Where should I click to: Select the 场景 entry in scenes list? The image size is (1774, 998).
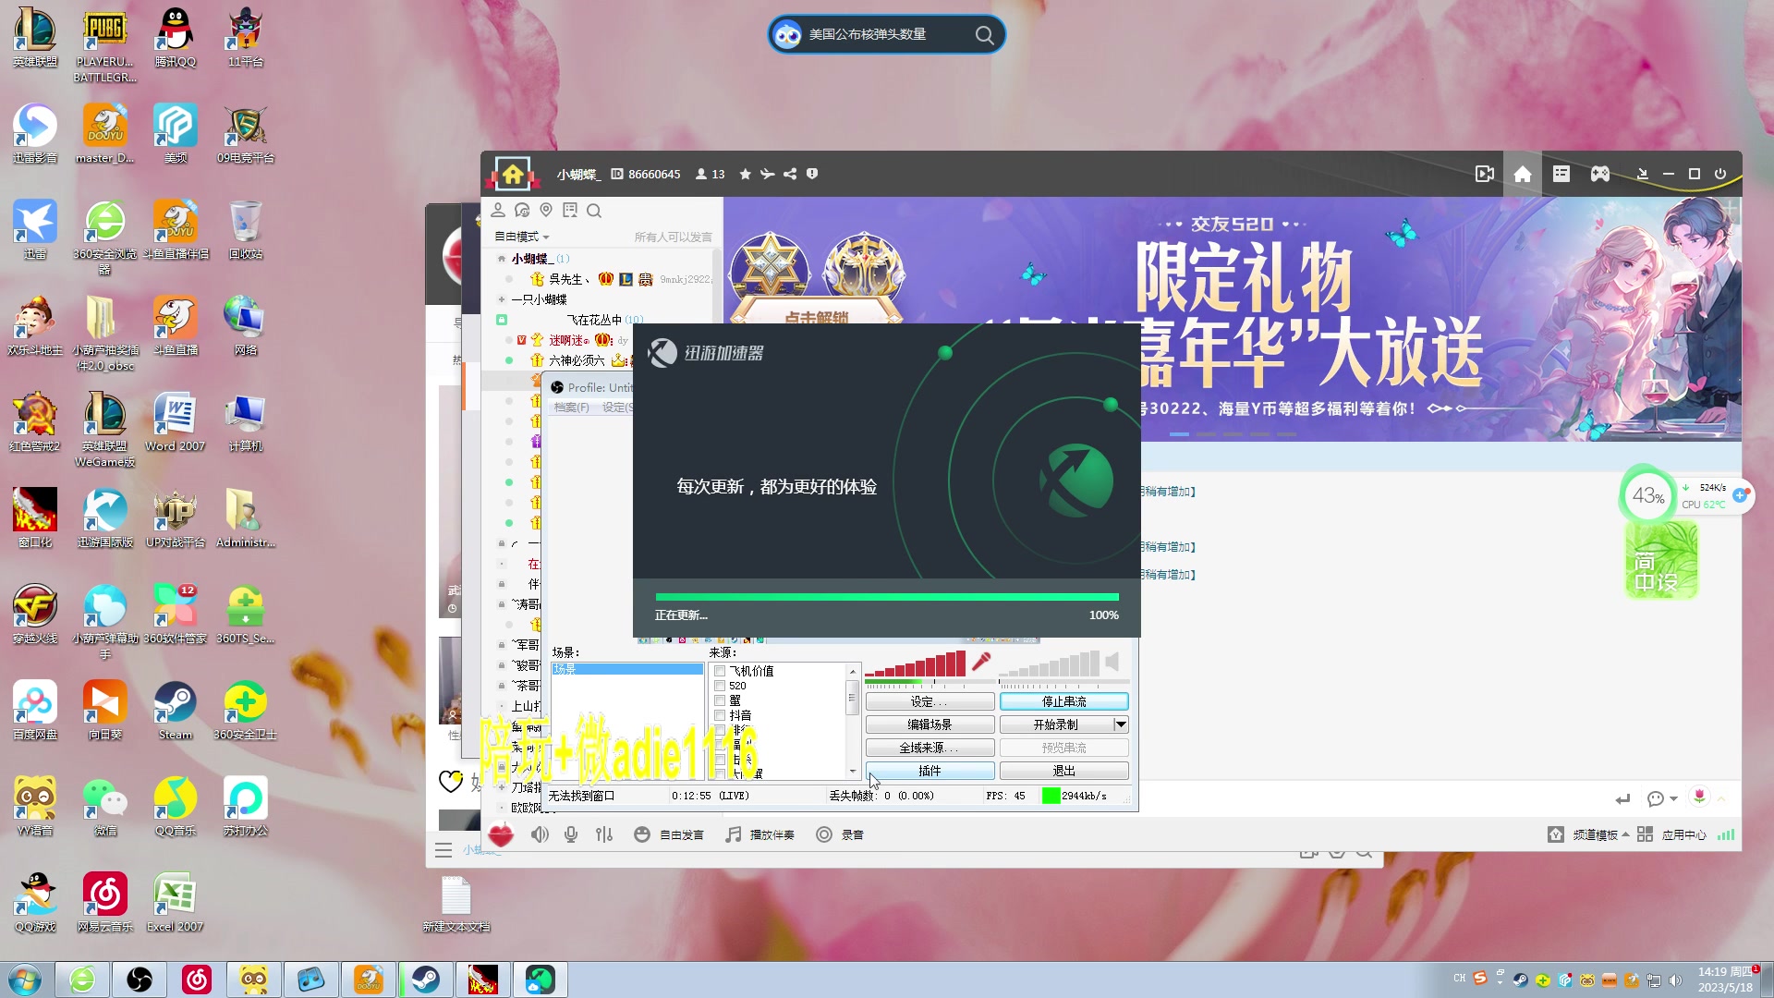pos(627,669)
